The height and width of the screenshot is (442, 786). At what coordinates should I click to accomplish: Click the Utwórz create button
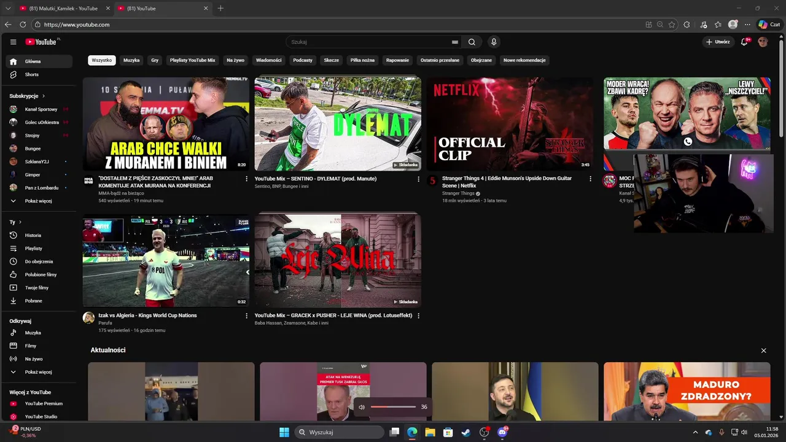click(x=718, y=42)
